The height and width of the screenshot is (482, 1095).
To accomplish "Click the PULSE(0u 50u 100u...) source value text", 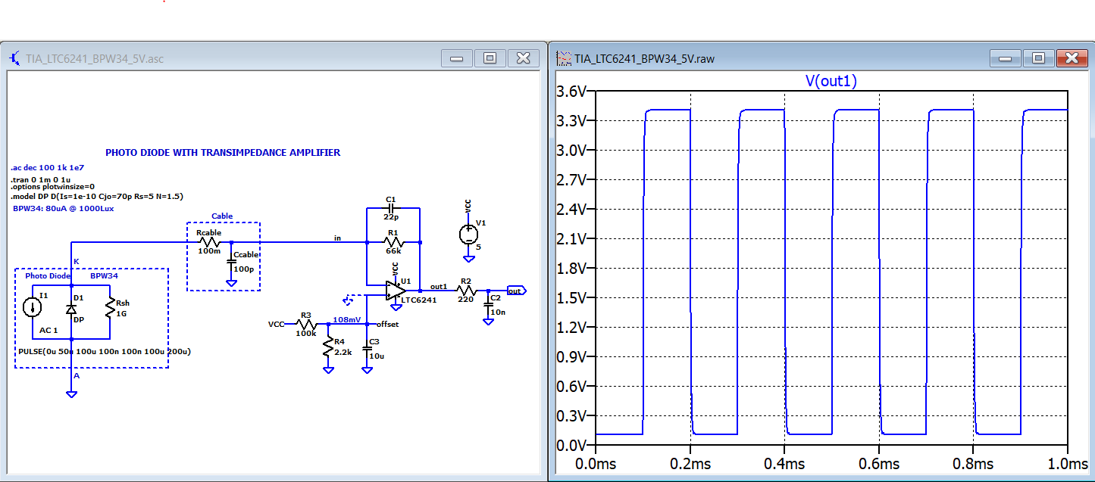I will pos(104,351).
